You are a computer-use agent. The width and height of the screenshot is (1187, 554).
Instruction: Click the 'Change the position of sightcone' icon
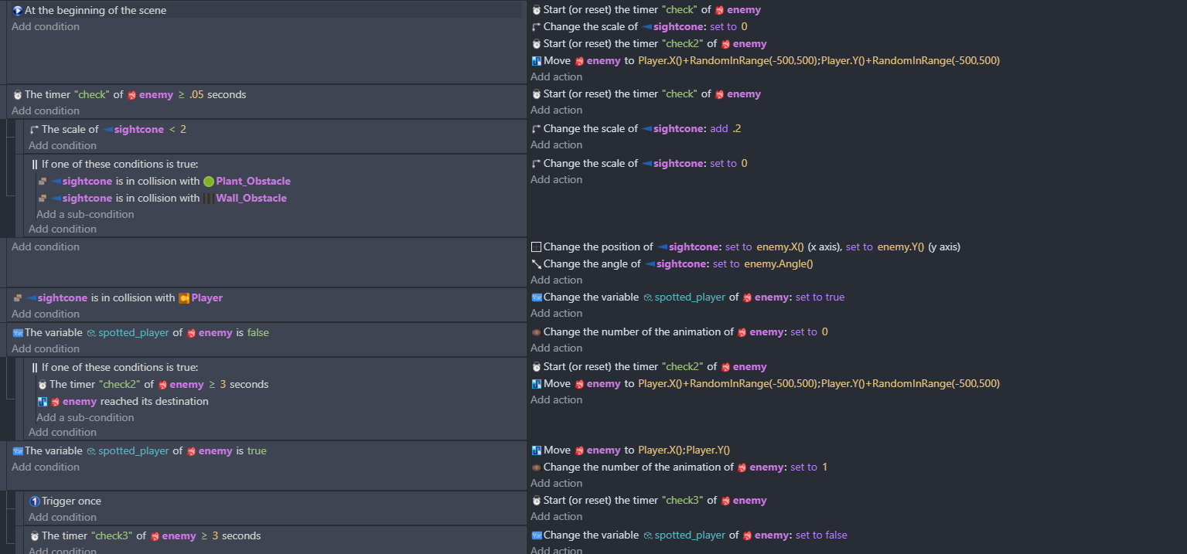point(536,247)
